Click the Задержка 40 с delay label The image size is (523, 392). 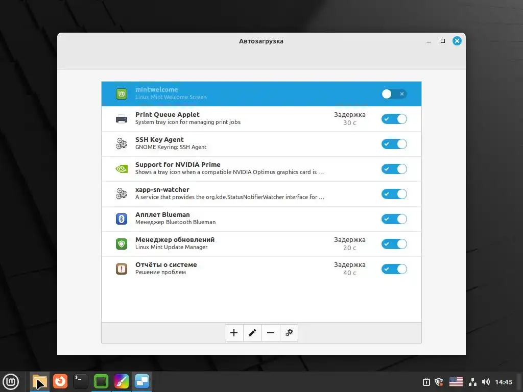coord(349,268)
